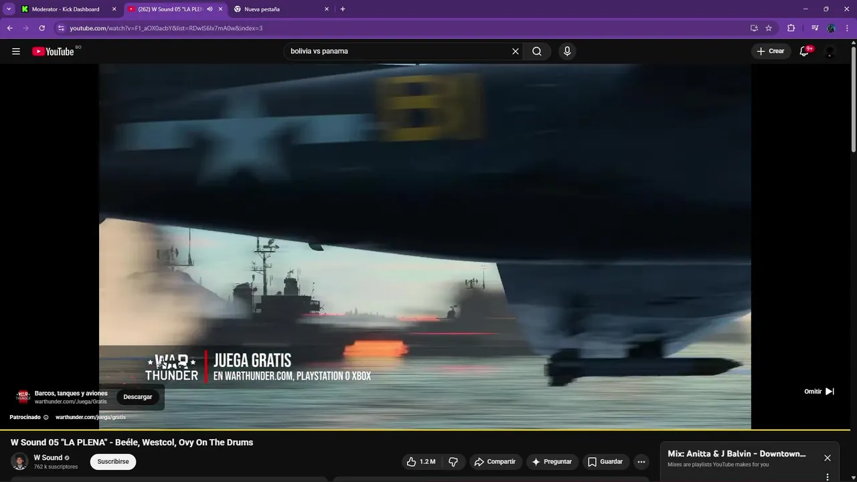Click the ad info icon beside Patrocinado

[46, 417]
